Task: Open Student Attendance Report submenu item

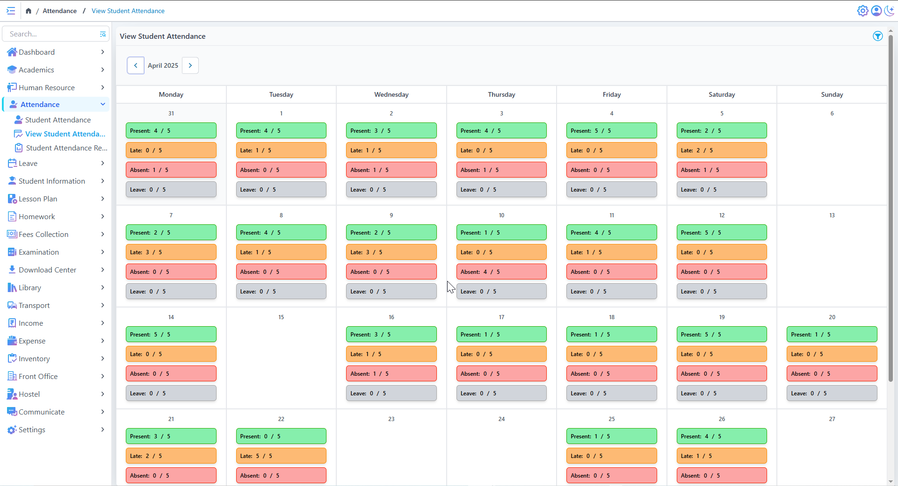Action: click(66, 148)
